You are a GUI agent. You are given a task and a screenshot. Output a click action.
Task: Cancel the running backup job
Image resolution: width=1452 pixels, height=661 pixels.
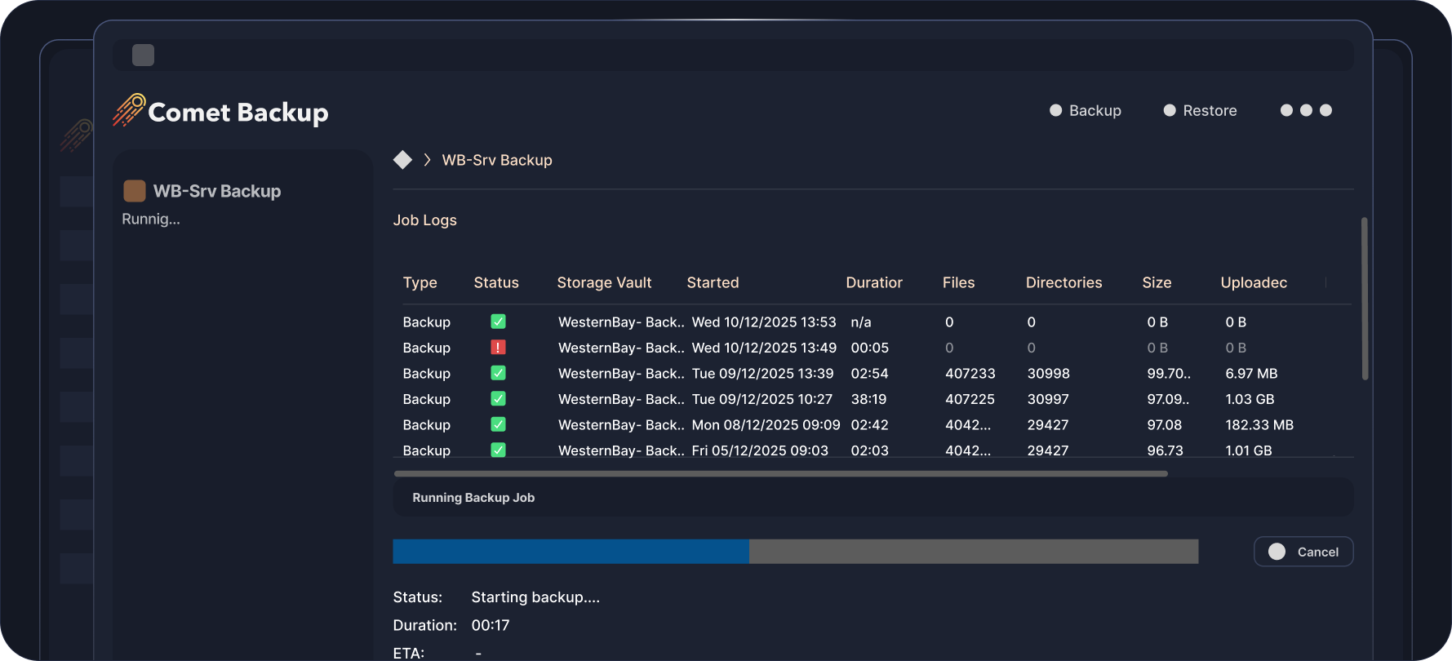click(1303, 552)
